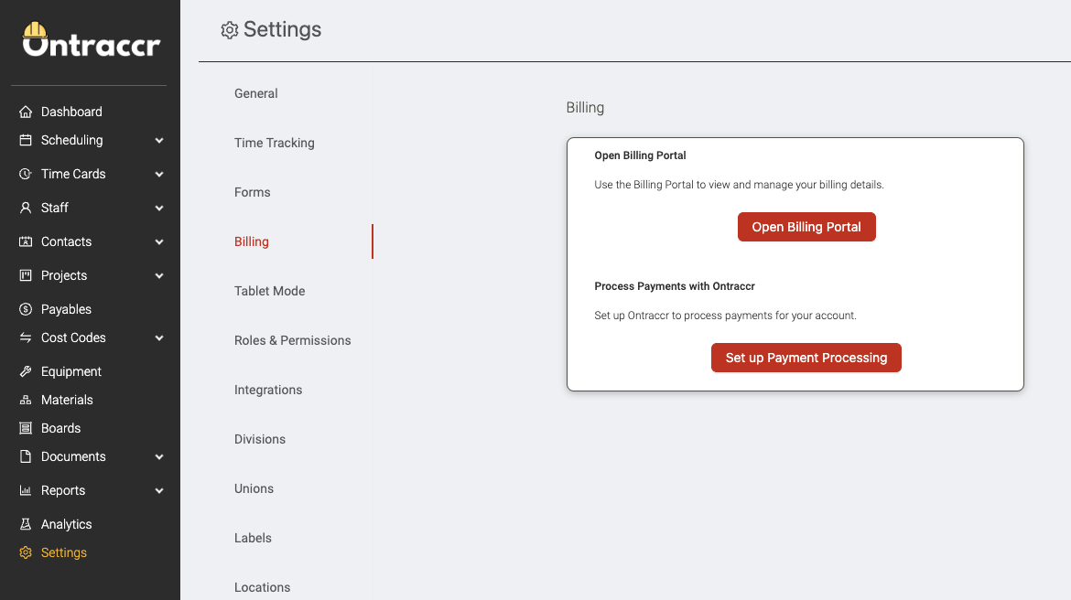Click the Scheduling label in sidebar
The width and height of the screenshot is (1071, 600).
[x=71, y=140]
